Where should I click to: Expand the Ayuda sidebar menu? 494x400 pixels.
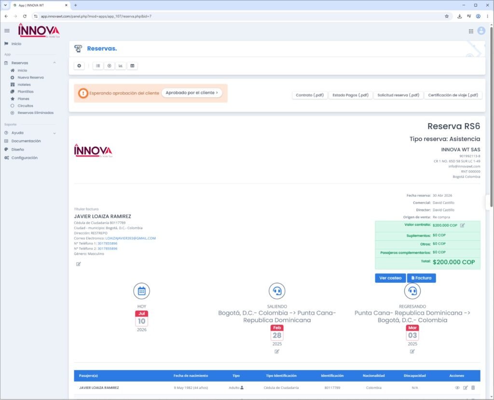(x=55, y=133)
